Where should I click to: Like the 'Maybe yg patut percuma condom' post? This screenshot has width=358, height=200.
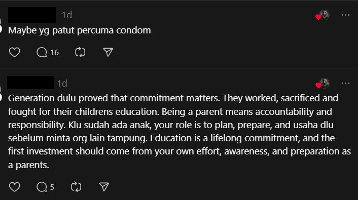click(14, 52)
